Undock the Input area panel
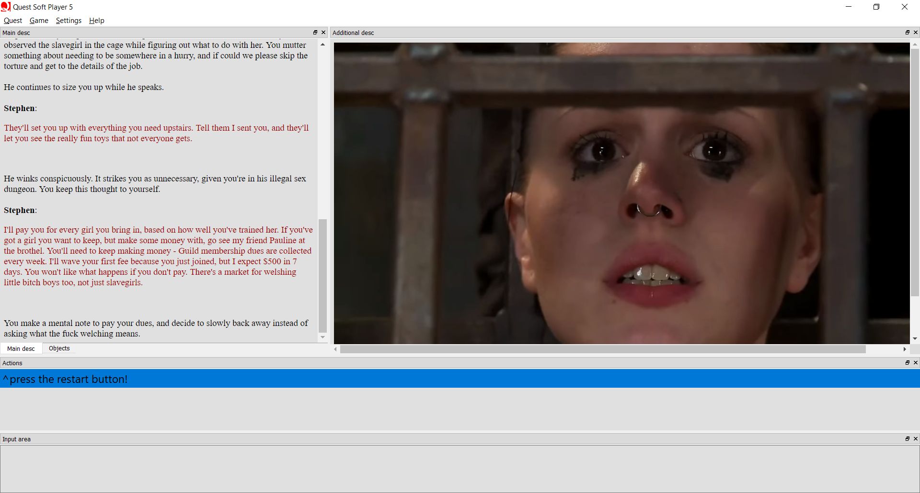Viewport: 920px width, 493px height. (907, 438)
